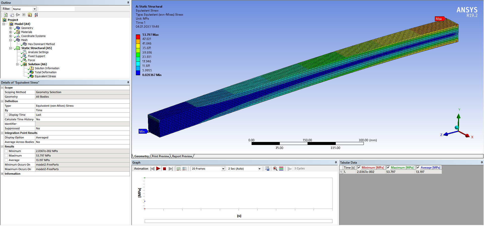Stop the animation
This screenshot has height=226, width=484.
(164, 169)
